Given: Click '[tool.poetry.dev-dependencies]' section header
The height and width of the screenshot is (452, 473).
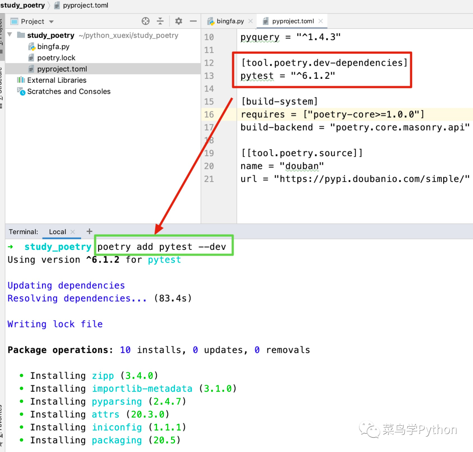Looking at the screenshot, I should (324, 63).
